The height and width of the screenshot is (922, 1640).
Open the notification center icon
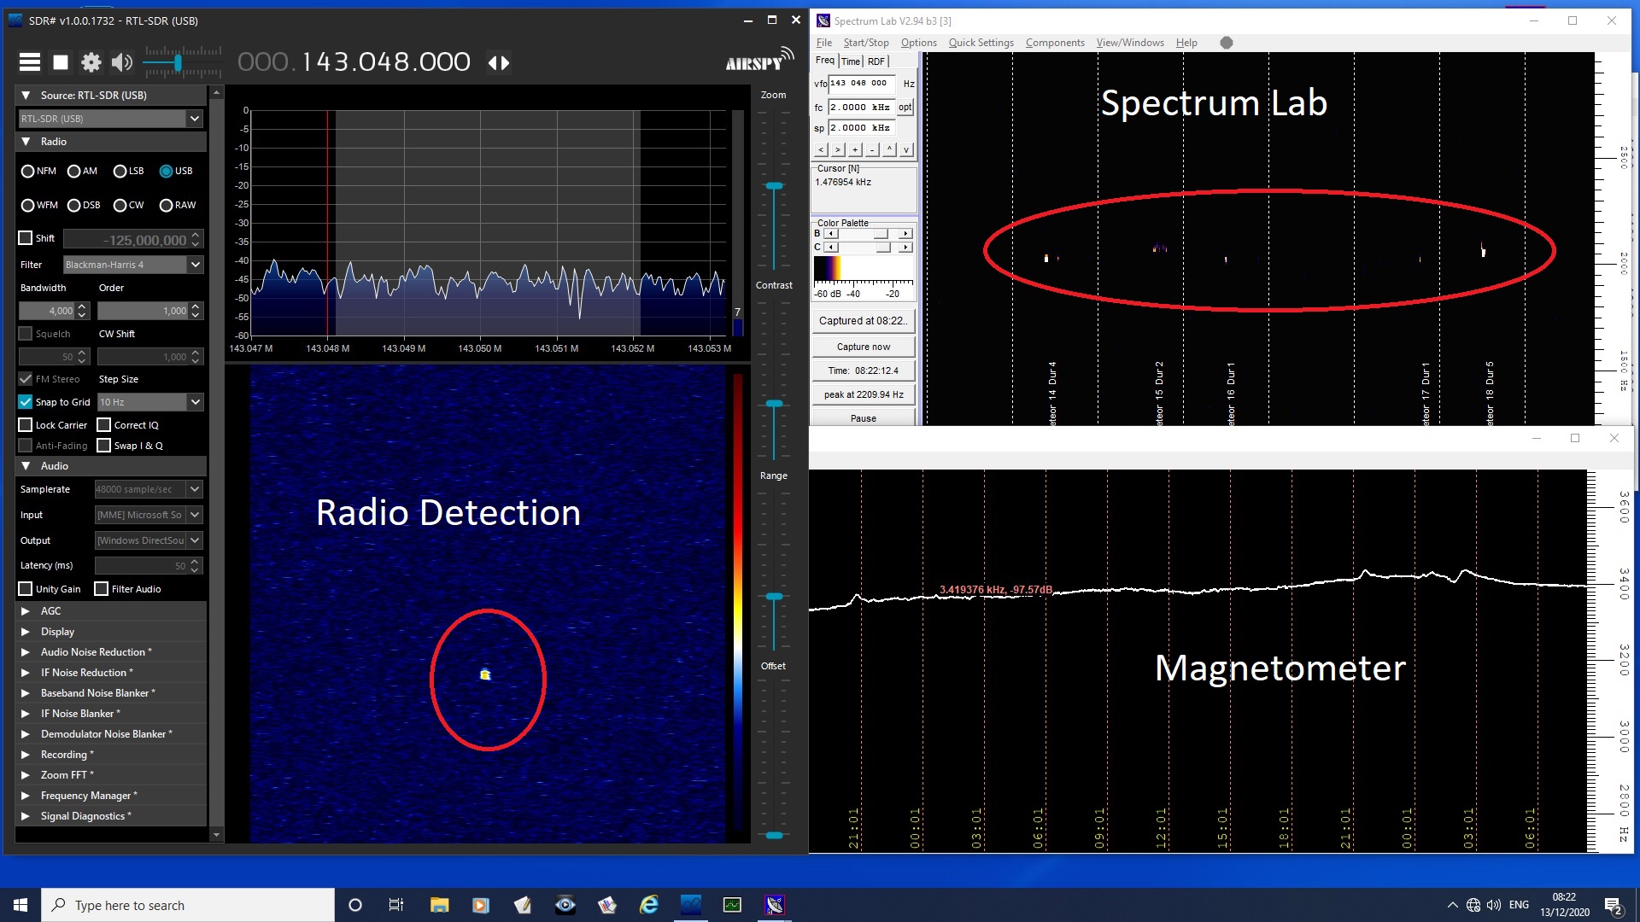click(x=1614, y=905)
